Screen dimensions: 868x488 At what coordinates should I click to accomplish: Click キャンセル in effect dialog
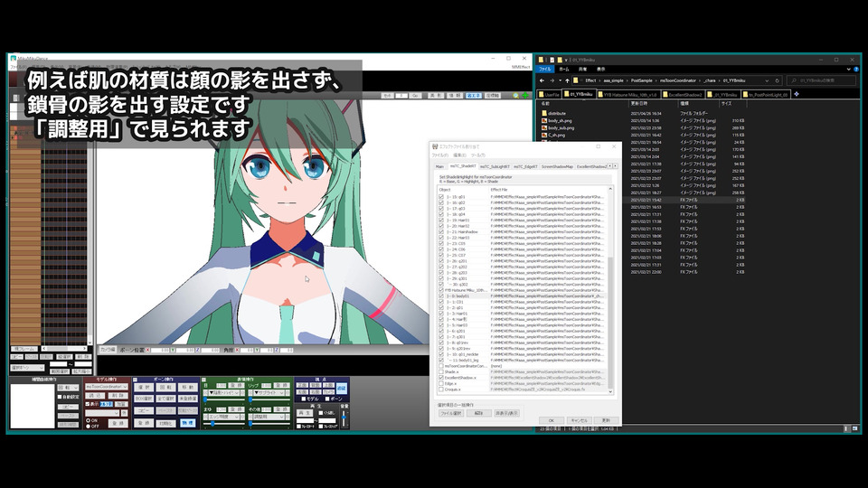pyautogui.click(x=579, y=420)
